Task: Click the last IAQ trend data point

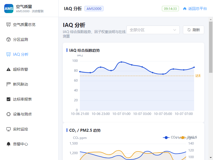Action: click(194, 67)
